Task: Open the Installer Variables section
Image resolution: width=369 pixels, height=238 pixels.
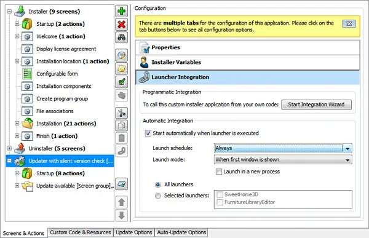Action: coord(248,62)
